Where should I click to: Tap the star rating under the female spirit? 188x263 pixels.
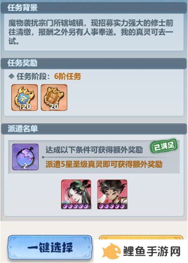pyautogui.click(x=76, y=206)
